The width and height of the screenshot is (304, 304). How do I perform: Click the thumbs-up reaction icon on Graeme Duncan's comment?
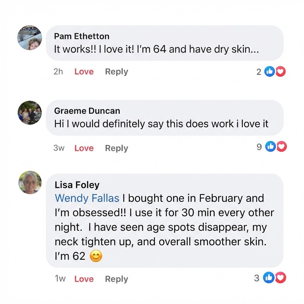pos(271,146)
